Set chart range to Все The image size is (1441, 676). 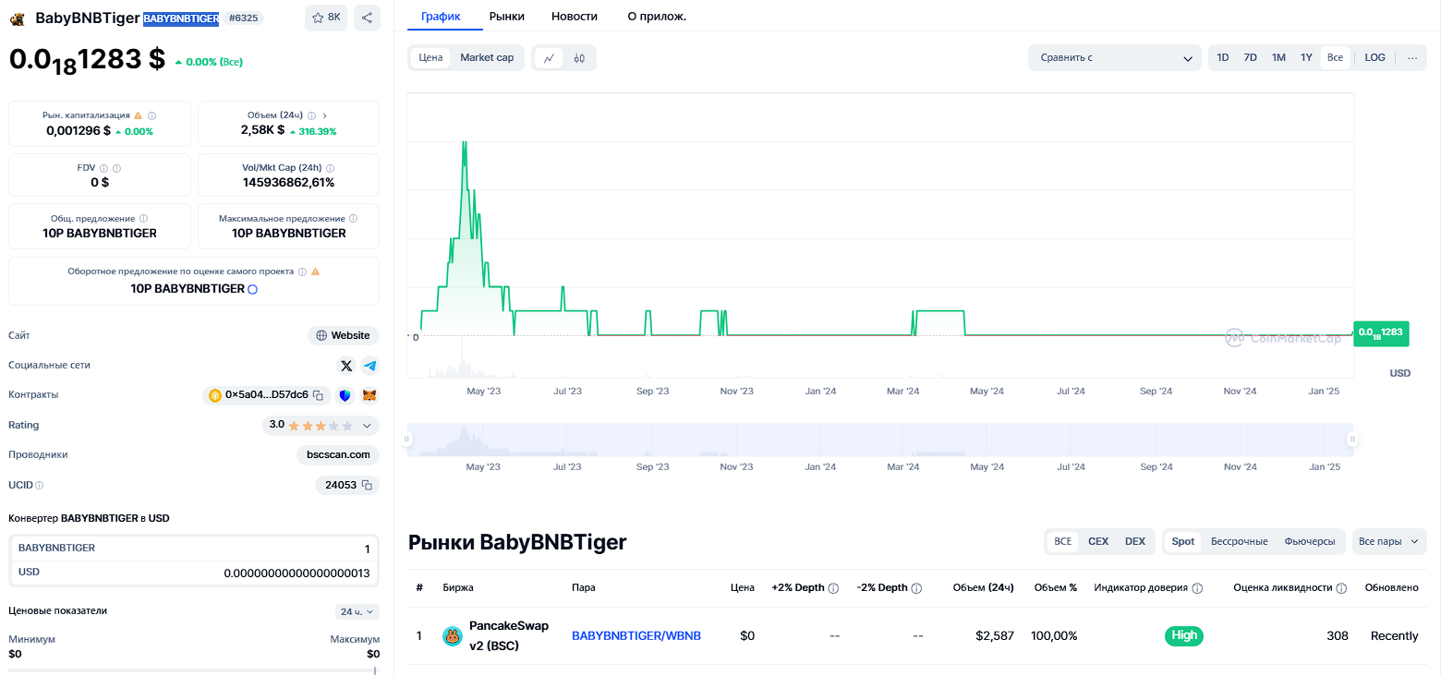point(1335,57)
